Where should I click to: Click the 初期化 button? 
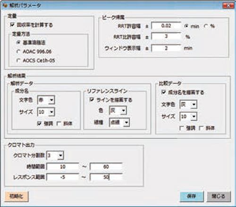tap(17, 196)
